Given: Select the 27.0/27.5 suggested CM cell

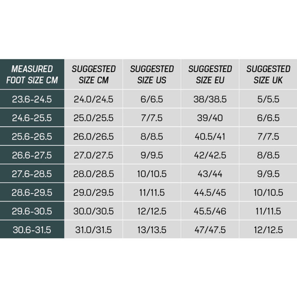Looking at the screenshot, I should point(94,155).
